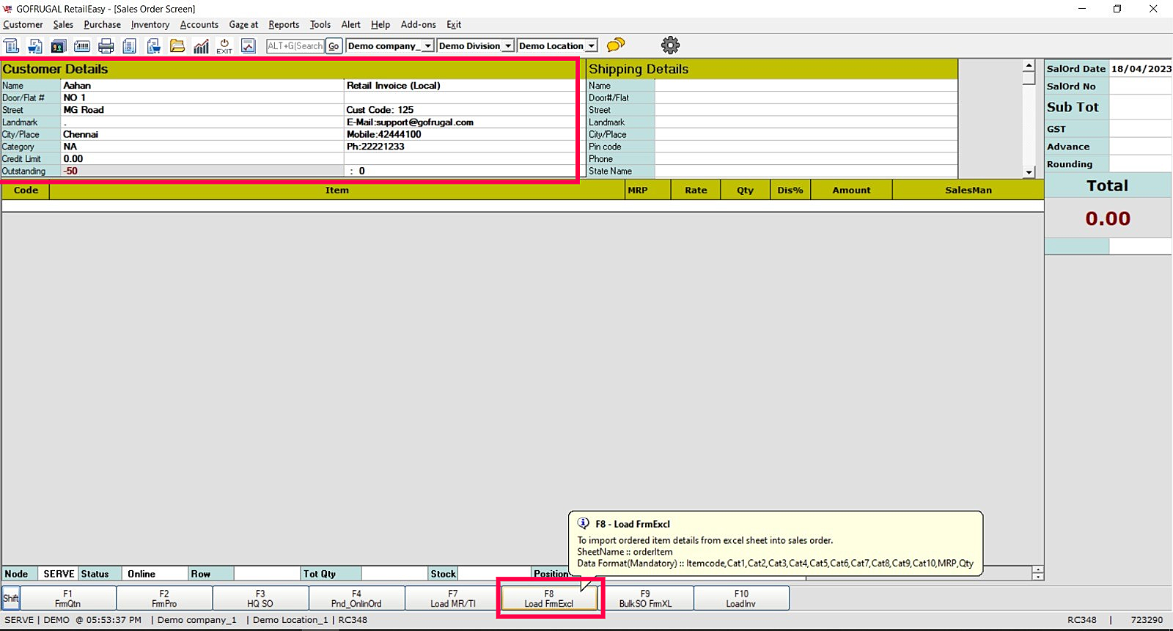This screenshot has height=631, width=1173.
Task: Click the status bar number 723290
Action: (x=1147, y=620)
